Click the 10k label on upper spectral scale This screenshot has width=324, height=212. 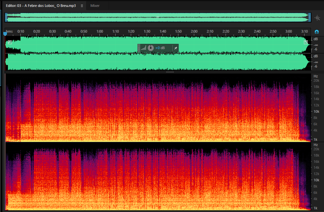point(316,111)
